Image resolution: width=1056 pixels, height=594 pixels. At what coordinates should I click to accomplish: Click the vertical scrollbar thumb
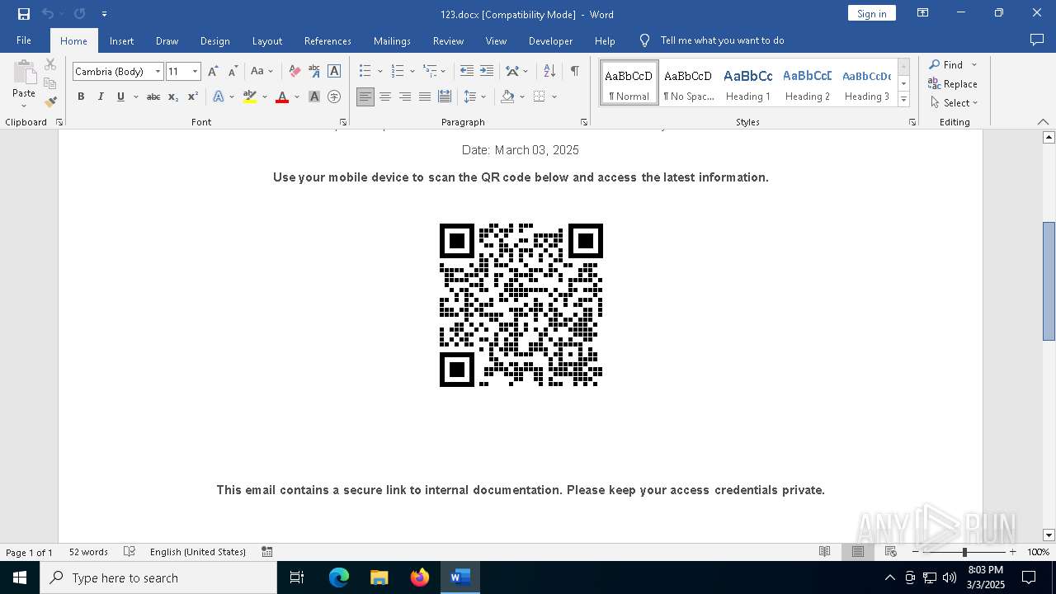(1049, 281)
